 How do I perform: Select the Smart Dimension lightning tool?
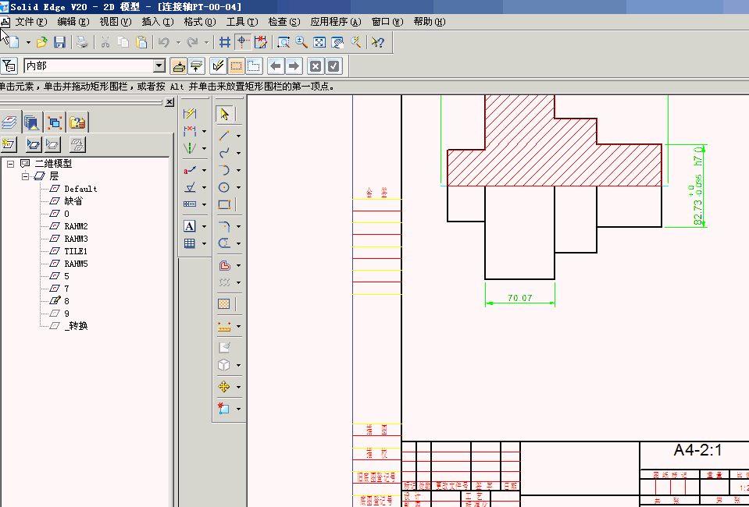click(190, 114)
